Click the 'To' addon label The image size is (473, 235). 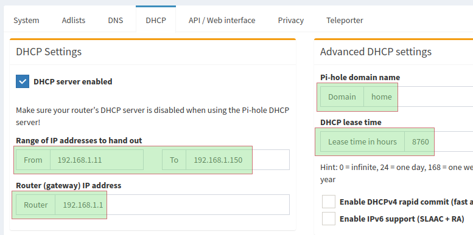coord(174,160)
